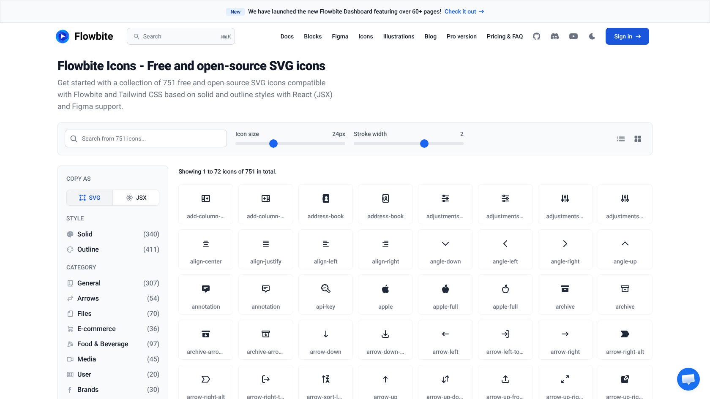Copy the angle-left icon
This screenshot has width=710, height=399.
pyautogui.click(x=505, y=249)
